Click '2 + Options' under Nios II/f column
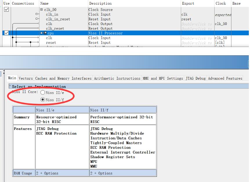This screenshot has width=250, height=182. point(101,173)
